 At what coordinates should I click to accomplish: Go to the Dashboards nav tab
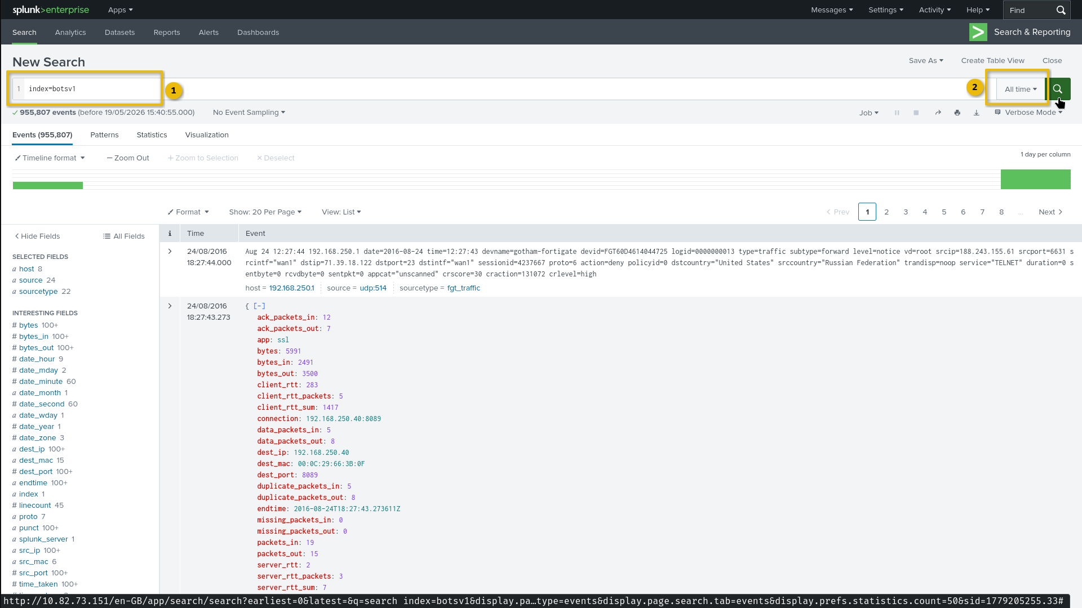(x=258, y=33)
